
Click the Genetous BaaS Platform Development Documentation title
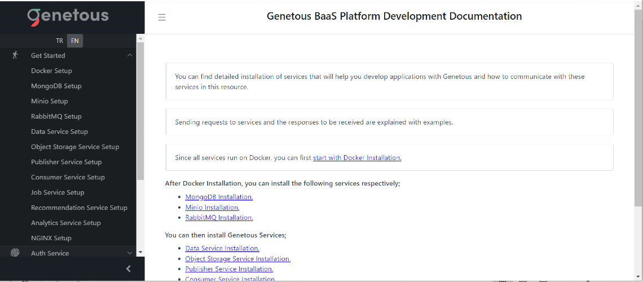point(394,16)
